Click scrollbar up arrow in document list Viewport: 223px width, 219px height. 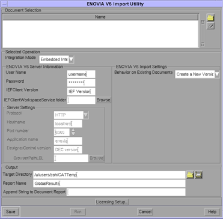203,22
